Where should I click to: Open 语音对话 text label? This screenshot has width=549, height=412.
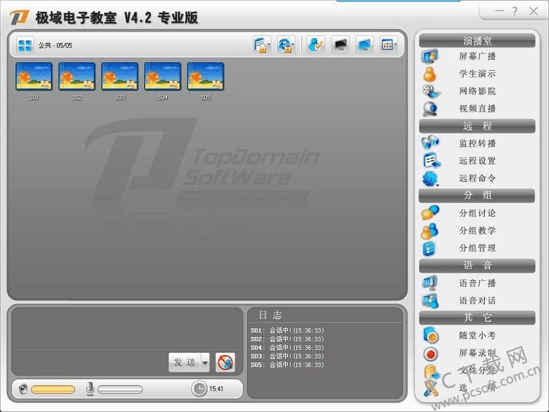477,301
